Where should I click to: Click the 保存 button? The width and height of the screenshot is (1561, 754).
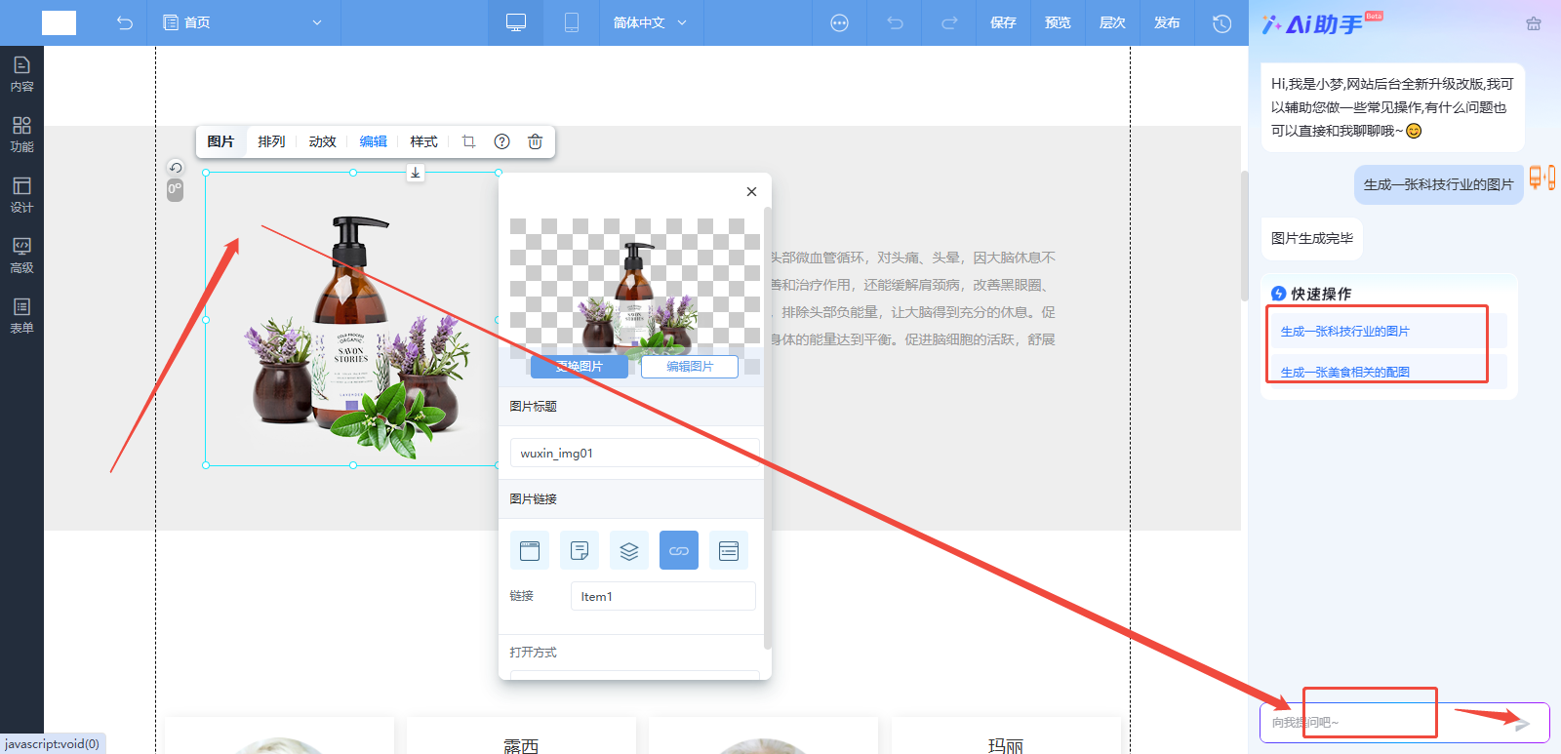(x=1003, y=22)
